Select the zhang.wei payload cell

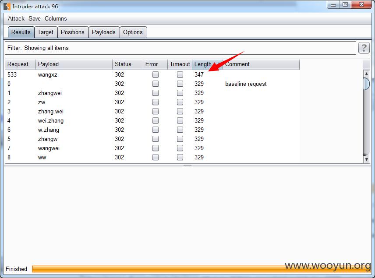click(51, 111)
